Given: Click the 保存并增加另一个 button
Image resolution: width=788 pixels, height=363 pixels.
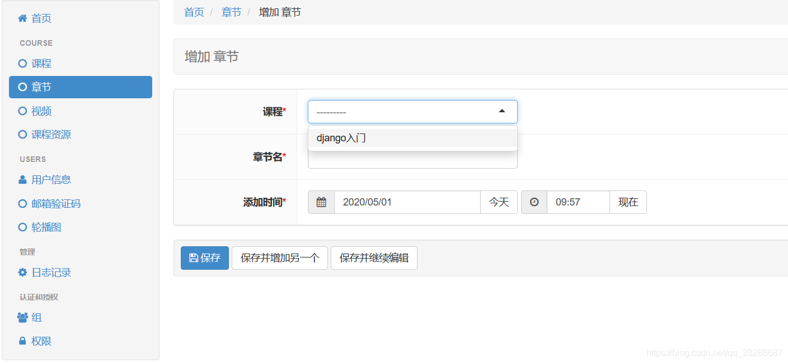Looking at the screenshot, I should point(280,258).
